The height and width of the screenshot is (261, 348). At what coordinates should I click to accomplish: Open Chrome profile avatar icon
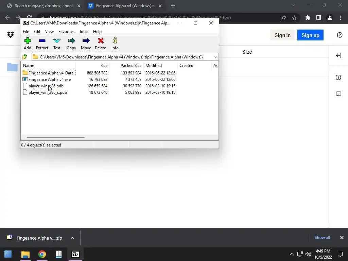[x=330, y=18]
